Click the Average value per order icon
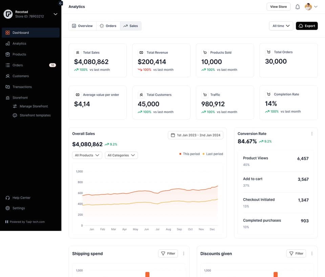Image resolution: width=325 pixels, height=277 pixels. [78, 95]
